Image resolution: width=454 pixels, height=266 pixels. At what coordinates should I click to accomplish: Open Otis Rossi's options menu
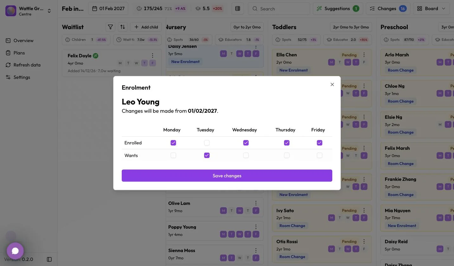364,241
